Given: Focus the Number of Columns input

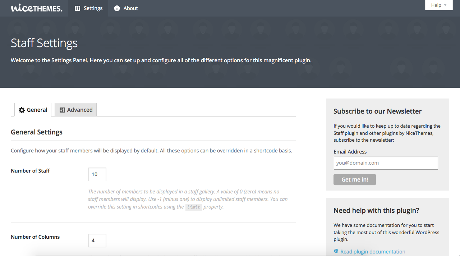Looking at the screenshot, I should [x=97, y=241].
